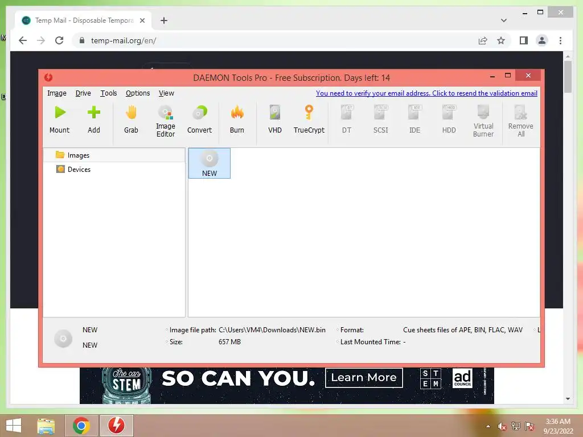
Task: Click the Last Mounted Time label
Action: tap(370, 342)
